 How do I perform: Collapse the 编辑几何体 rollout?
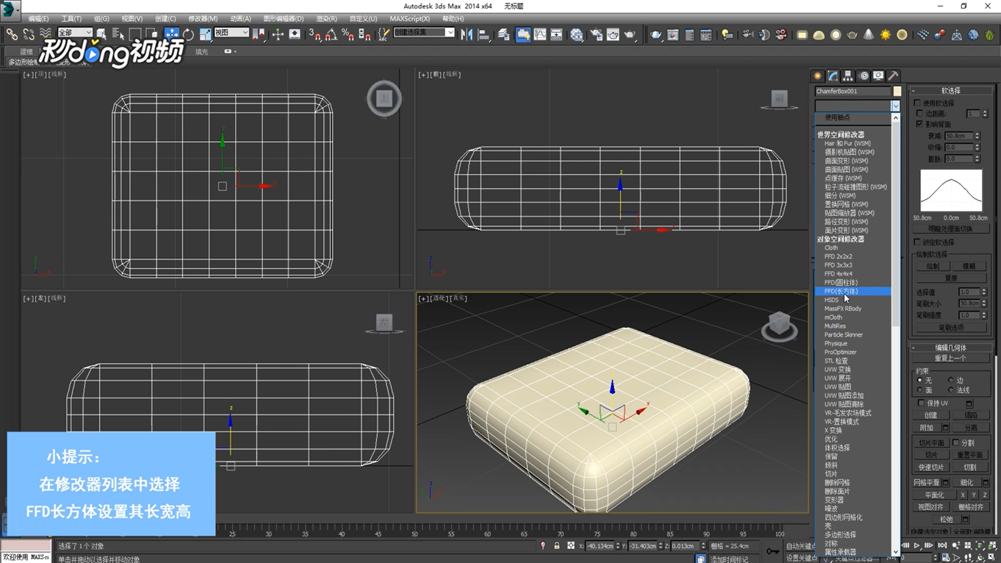(x=951, y=348)
